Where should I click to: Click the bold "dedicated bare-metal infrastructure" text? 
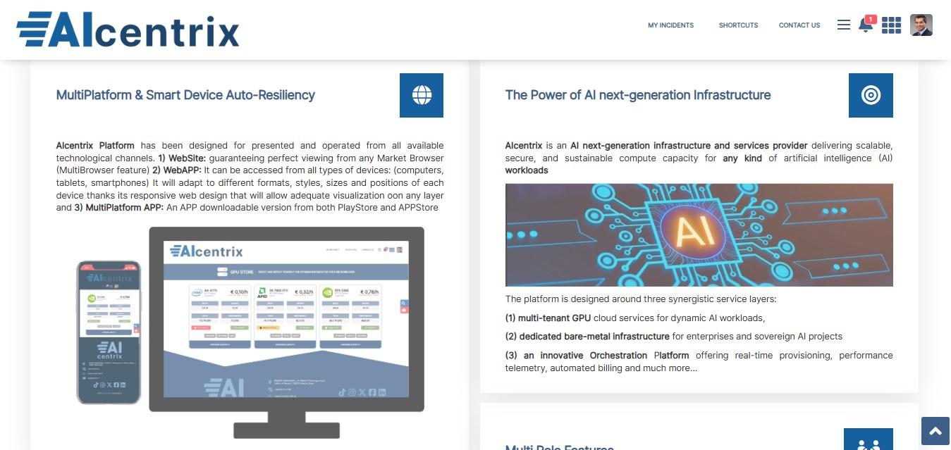(594, 336)
